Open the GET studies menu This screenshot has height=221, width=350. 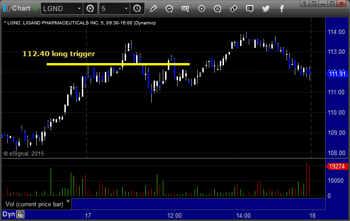click(x=185, y=9)
